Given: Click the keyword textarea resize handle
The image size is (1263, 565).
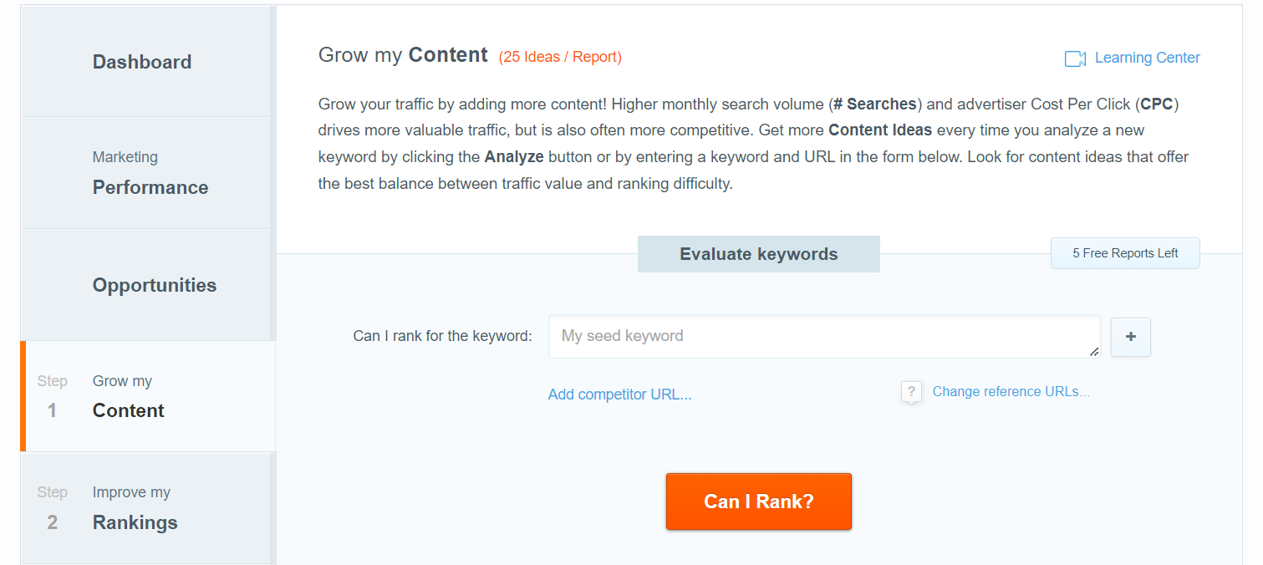Looking at the screenshot, I should pyautogui.click(x=1094, y=352).
